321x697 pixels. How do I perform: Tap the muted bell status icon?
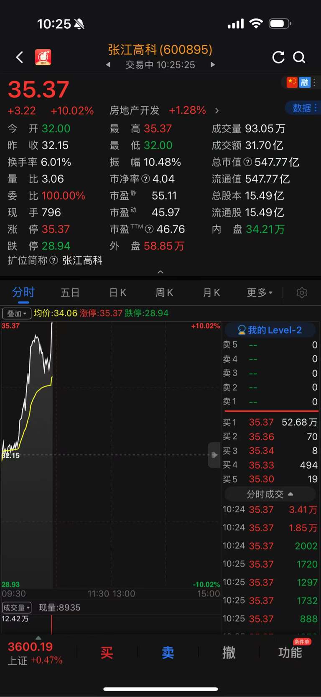pos(79,24)
